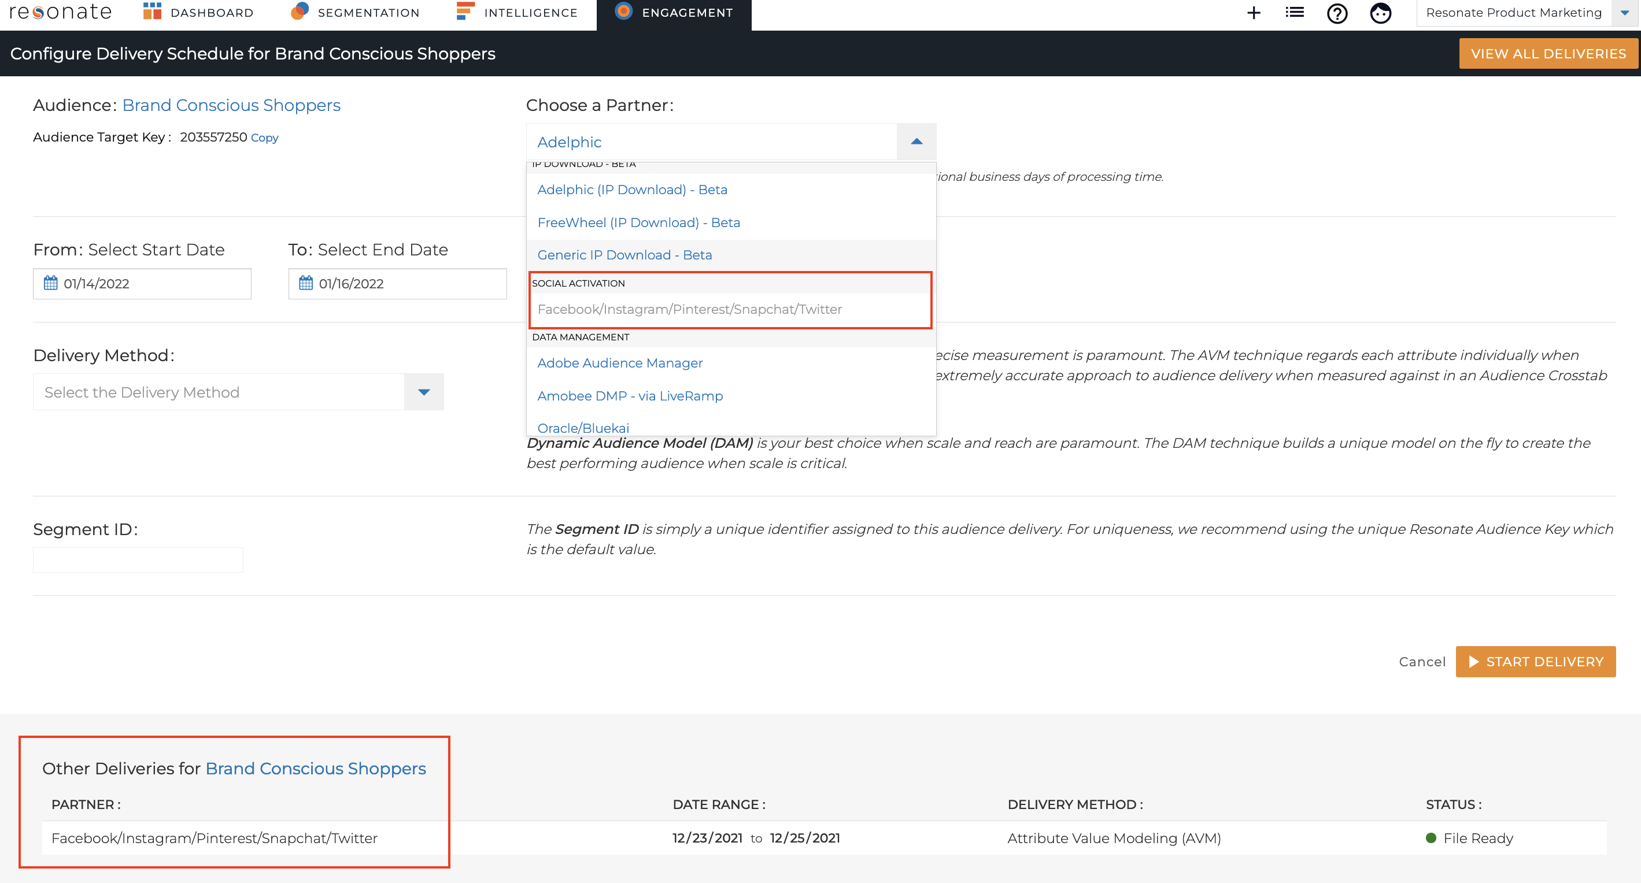Select the Engagement tab
Screen dimensions: 1641x883
pyautogui.click(x=674, y=14)
